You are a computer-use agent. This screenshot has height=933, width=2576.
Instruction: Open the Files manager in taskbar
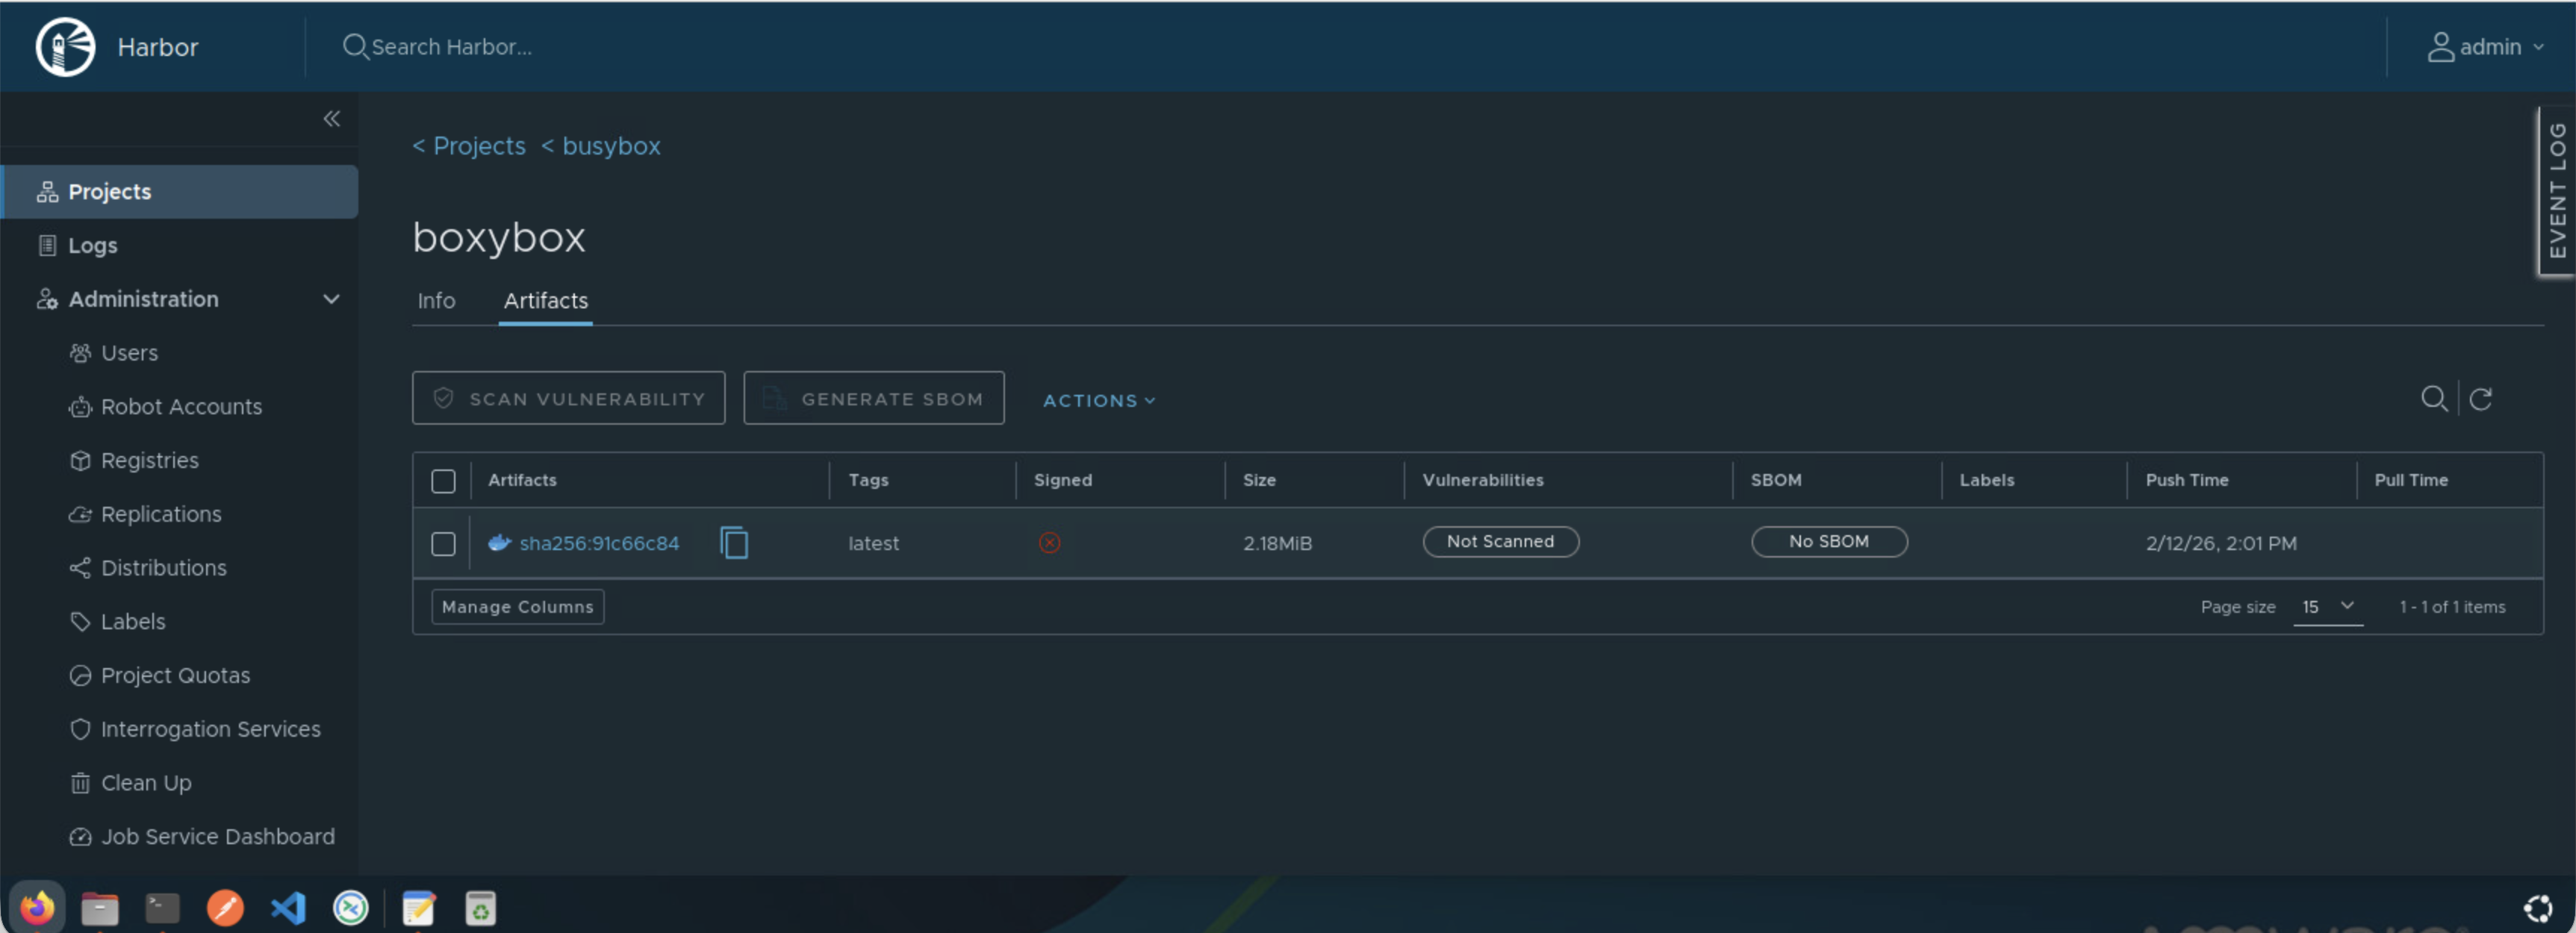point(100,908)
